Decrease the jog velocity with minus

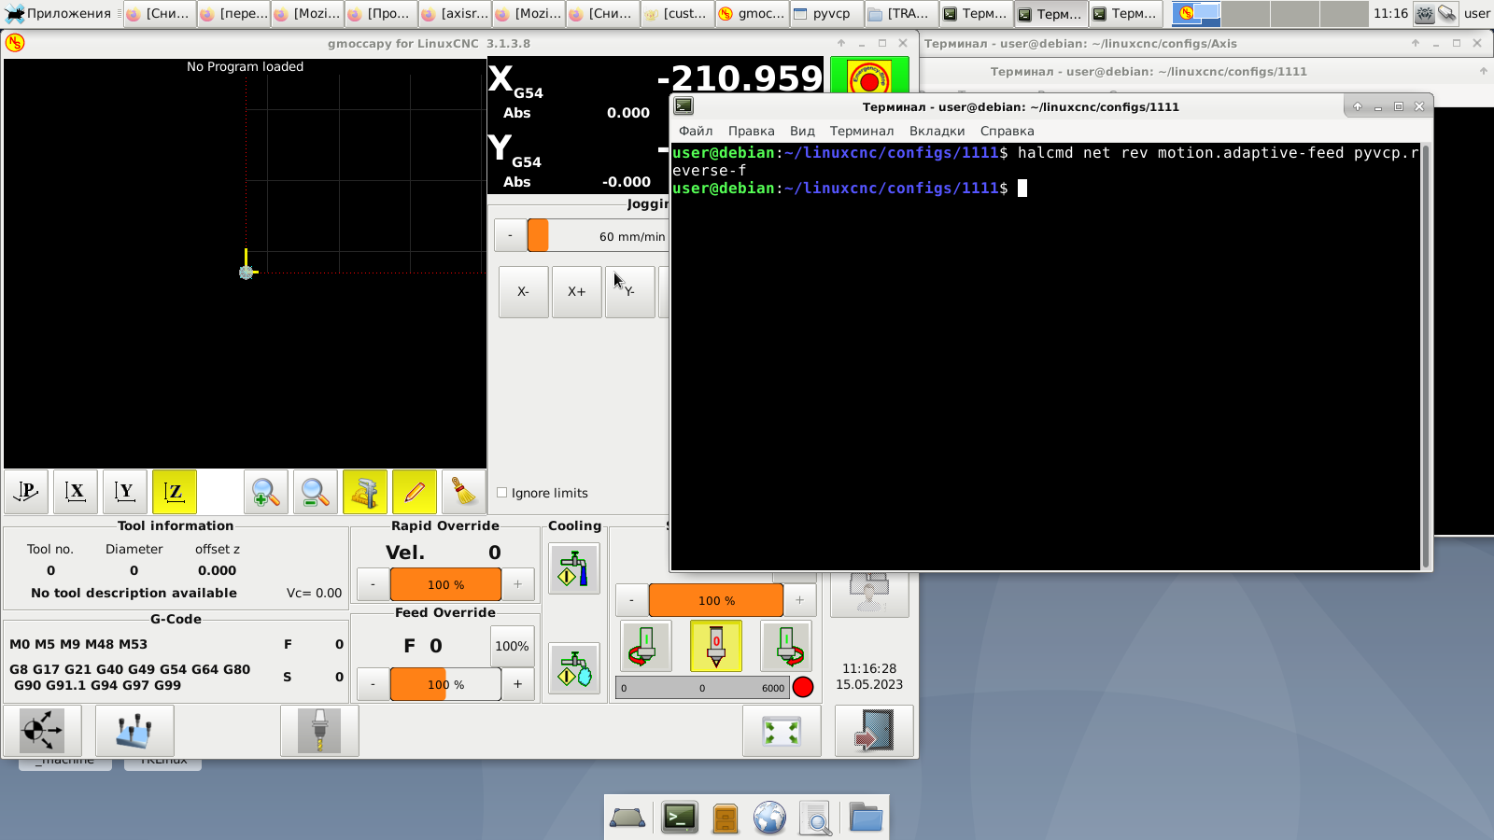point(510,235)
